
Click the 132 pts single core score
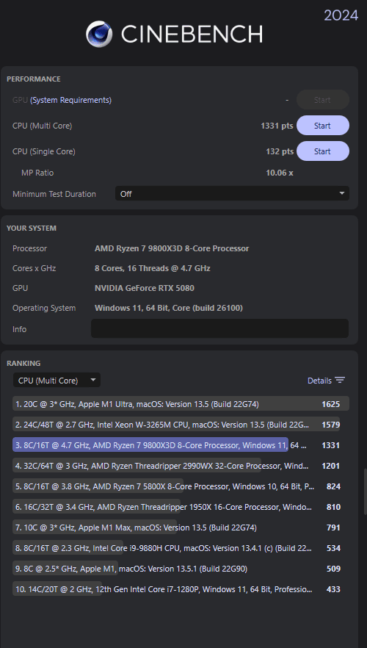pyautogui.click(x=280, y=151)
